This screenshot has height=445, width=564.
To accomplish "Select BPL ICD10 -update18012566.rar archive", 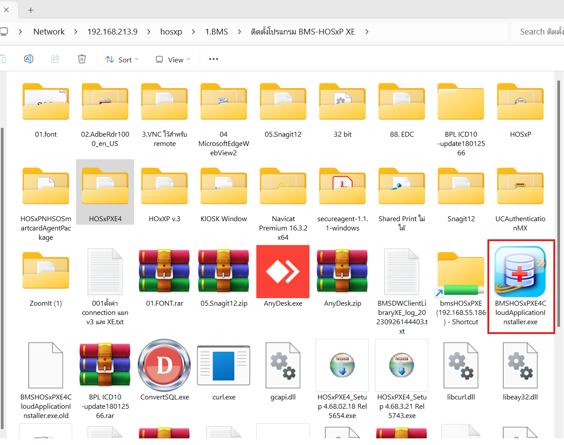I will point(105,381).
